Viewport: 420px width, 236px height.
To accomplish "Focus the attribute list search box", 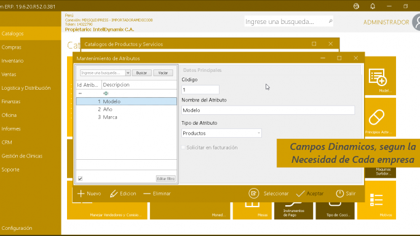I will (103, 73).
